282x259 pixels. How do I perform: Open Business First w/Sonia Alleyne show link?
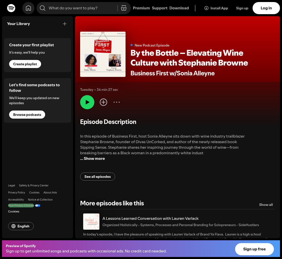tap(172, 73)
